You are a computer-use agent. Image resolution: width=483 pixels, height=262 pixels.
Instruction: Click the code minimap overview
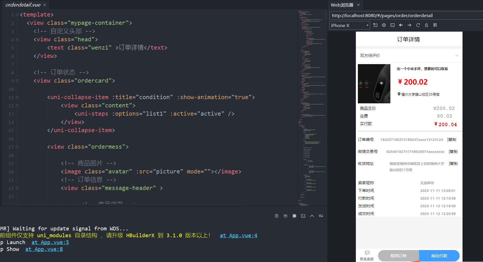[x=312, y=108]
